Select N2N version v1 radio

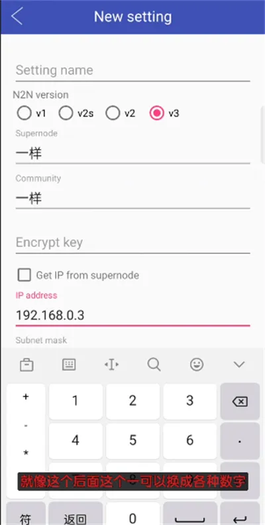click(x=31, y=113)
